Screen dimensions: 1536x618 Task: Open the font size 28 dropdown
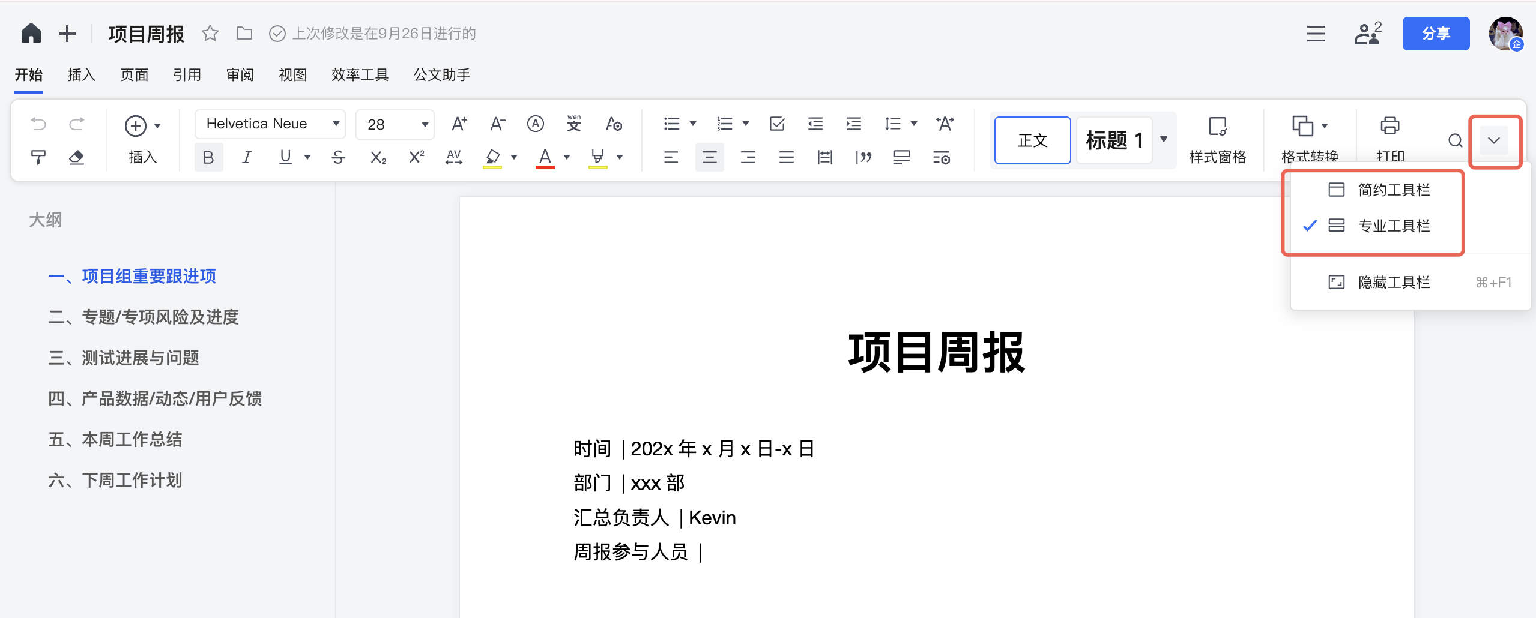click(x=395, y=124)
